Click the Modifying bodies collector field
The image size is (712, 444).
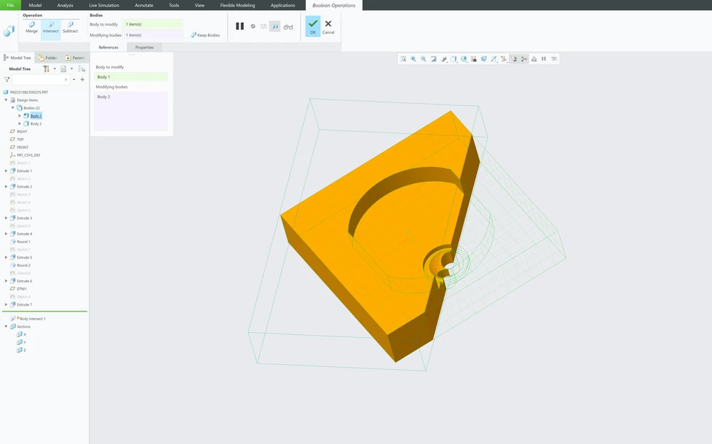click(153, 35)
